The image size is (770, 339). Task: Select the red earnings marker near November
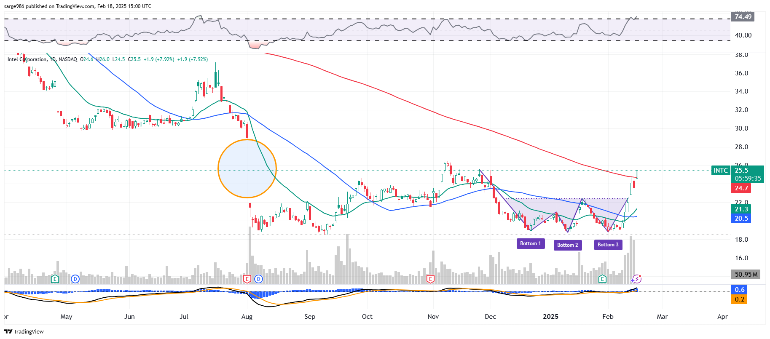click(x=430, y=279)
